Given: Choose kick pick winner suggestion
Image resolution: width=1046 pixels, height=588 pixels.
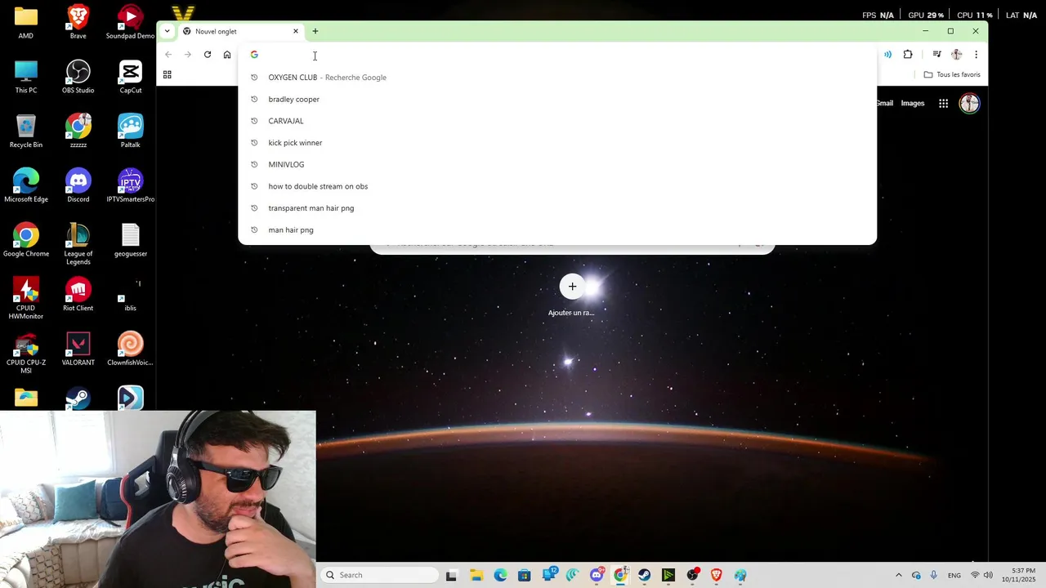Looking at the screenshot, I should click(557, 143).
